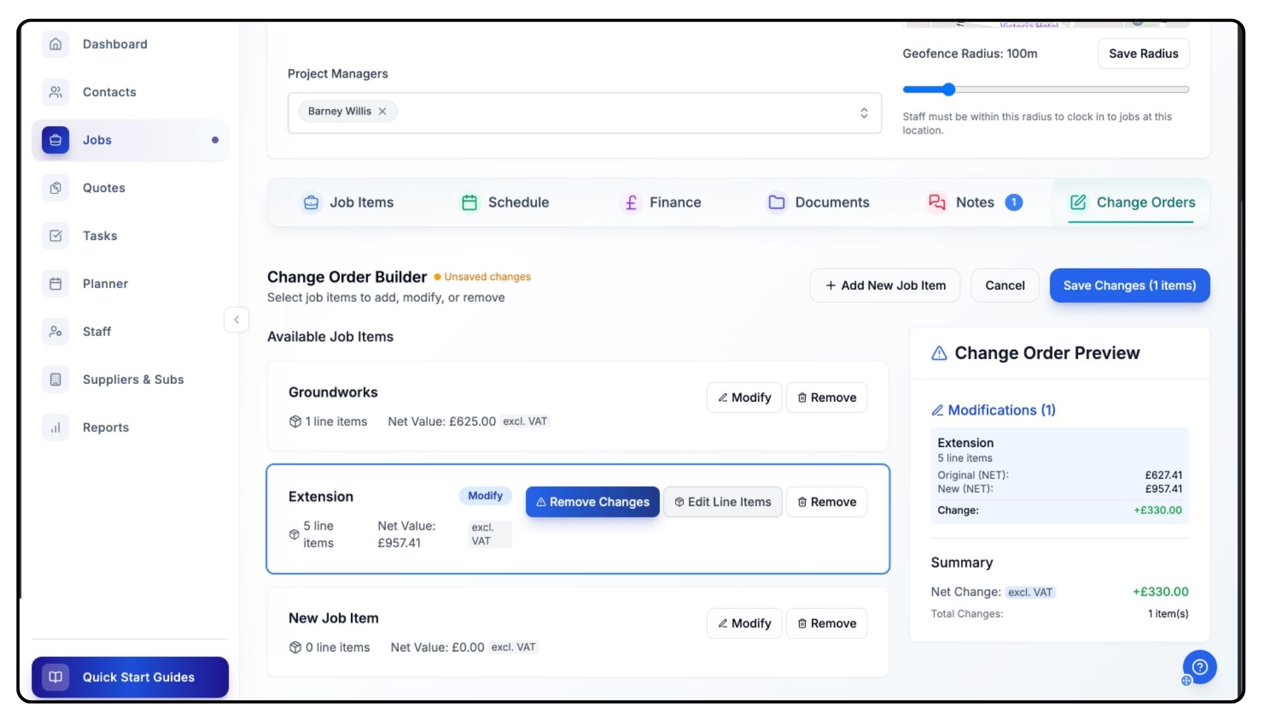The image size is (1262, 710).
Task: Click the Staff icon in sidebar
Action: (x=56, y=332)
